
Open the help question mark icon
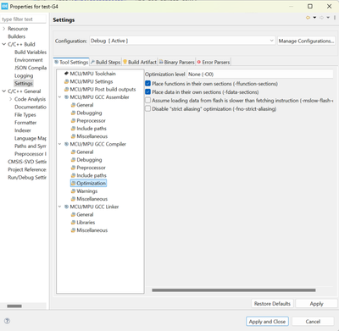(8, 321)
